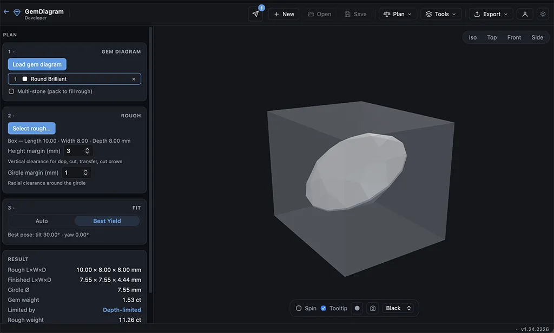Click the GemDiagram gem logo icon
The image size is (554, 333).
(x=17, y=13)
